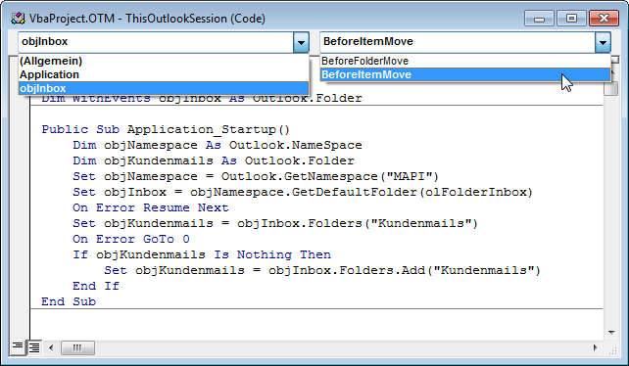
Task: Open the BeforeItemMove procedure dropdown arrow
Action: click(603, 42)
